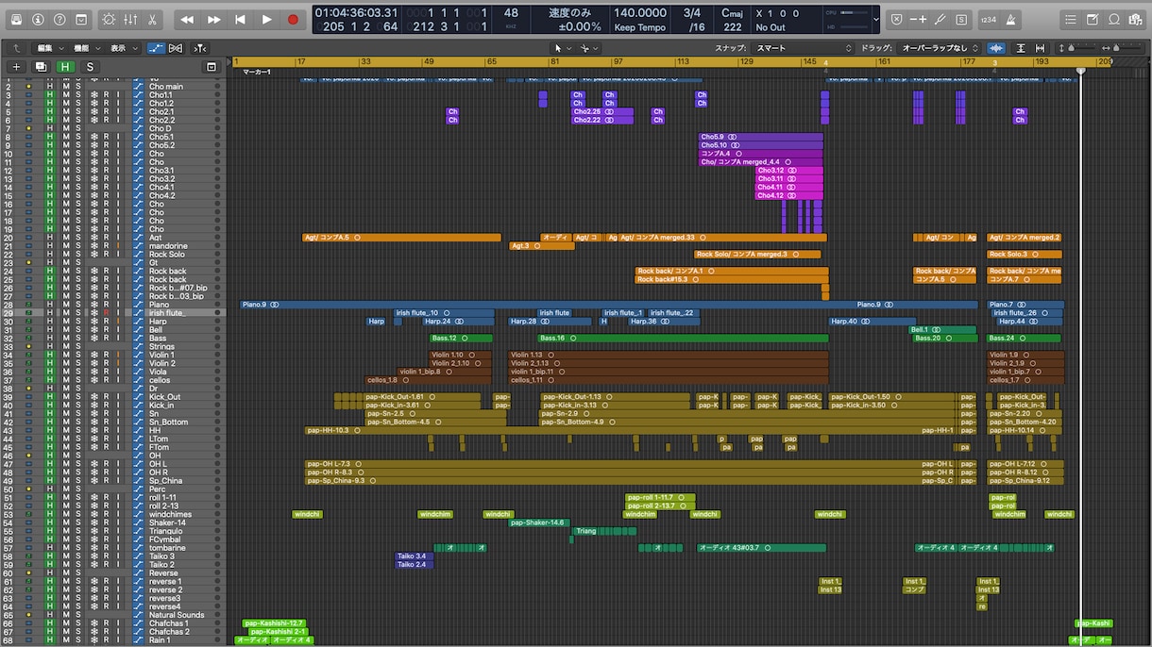The height and width of the screenshot is (647, 1152).
Task: Go to the beginning of the project
Action: click(x=240, y=19)
